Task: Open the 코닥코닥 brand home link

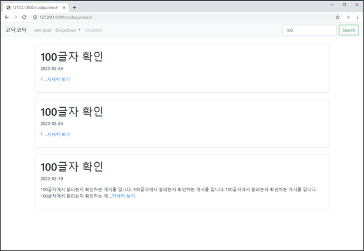Action: (16, 30)
